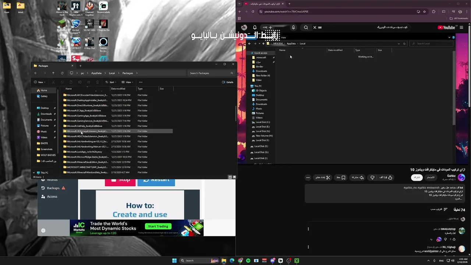This screenshot has height=265, width=471.
Task: Click the Start Trading ad button
Action: coord(158,226)
